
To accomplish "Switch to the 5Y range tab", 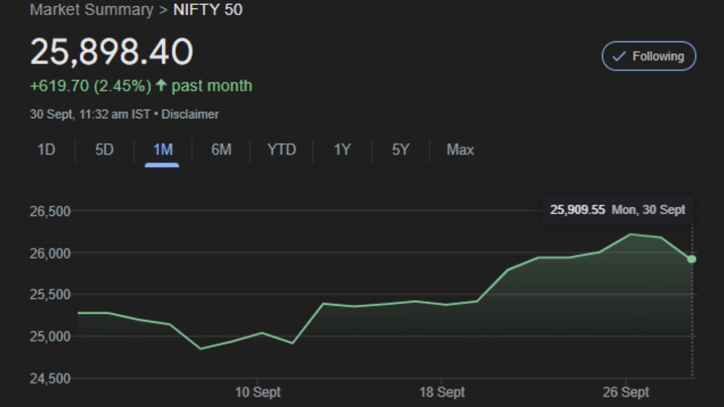I will (x=400, y=150).
